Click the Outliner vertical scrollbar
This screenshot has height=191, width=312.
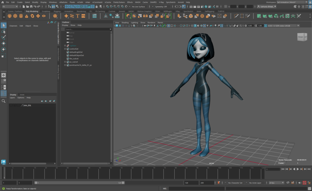[x=111, y=96]
